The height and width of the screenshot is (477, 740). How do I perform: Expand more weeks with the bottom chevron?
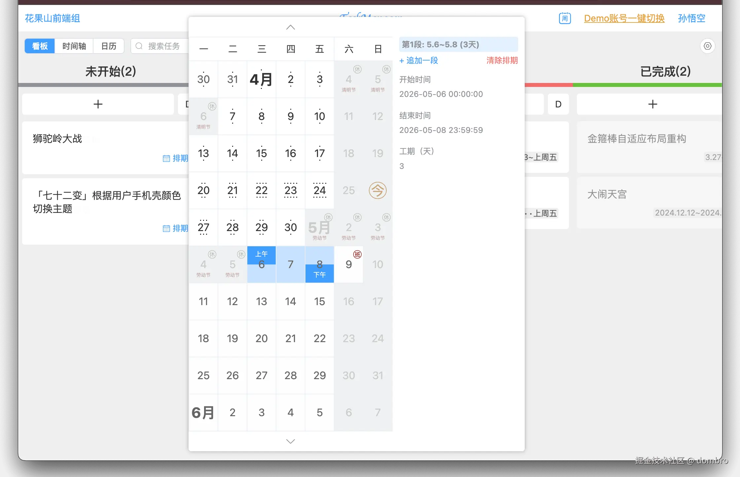point(290,441)
